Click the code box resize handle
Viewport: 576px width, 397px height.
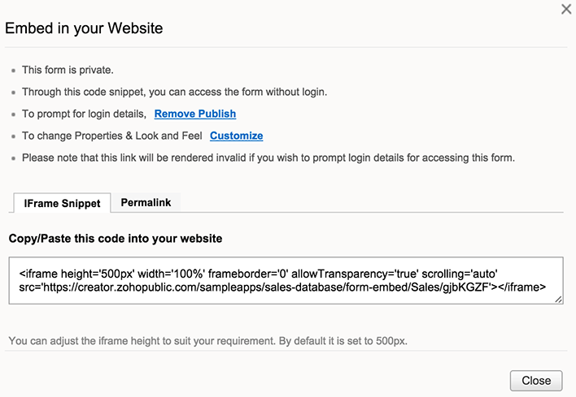(560, 300)
